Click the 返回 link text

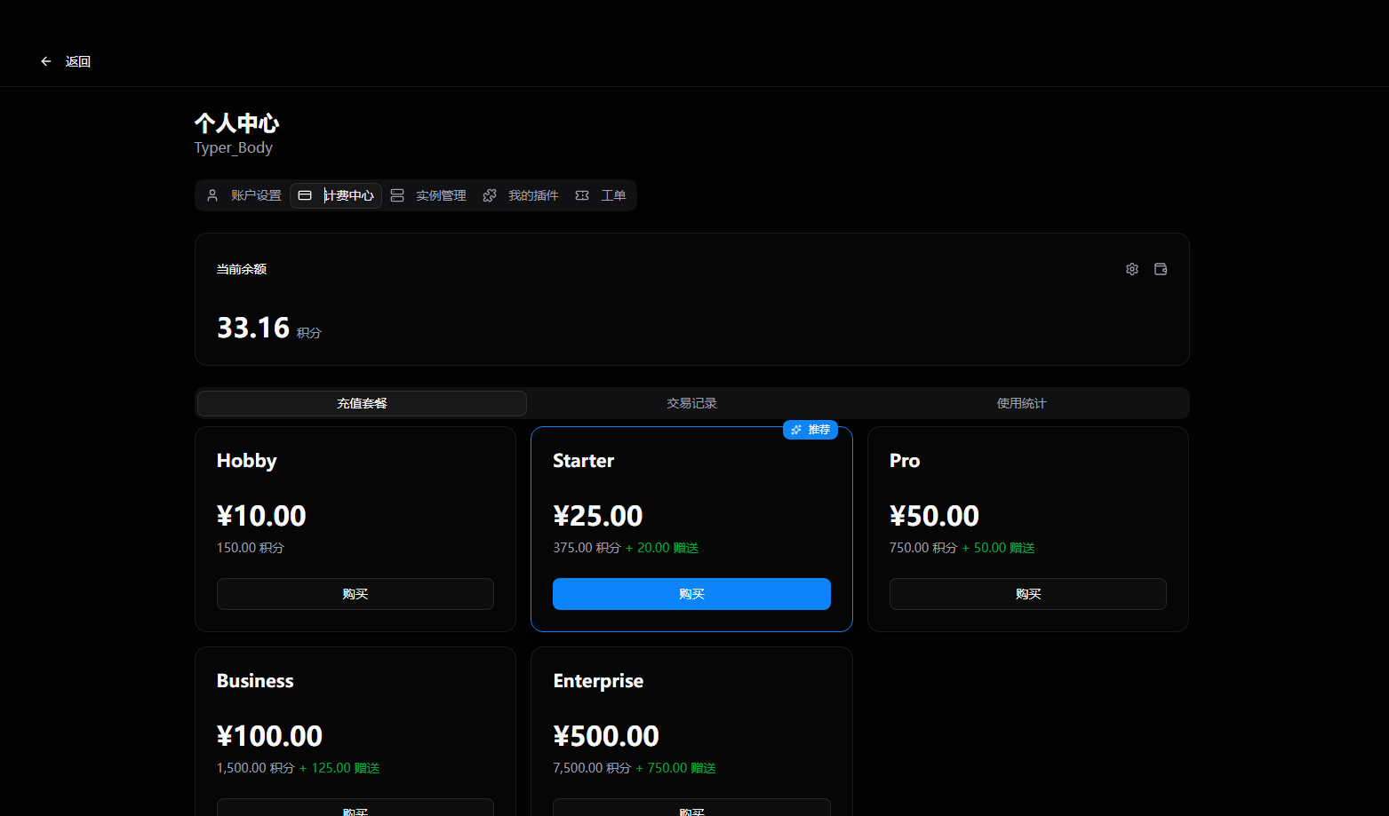pos(78,61)
